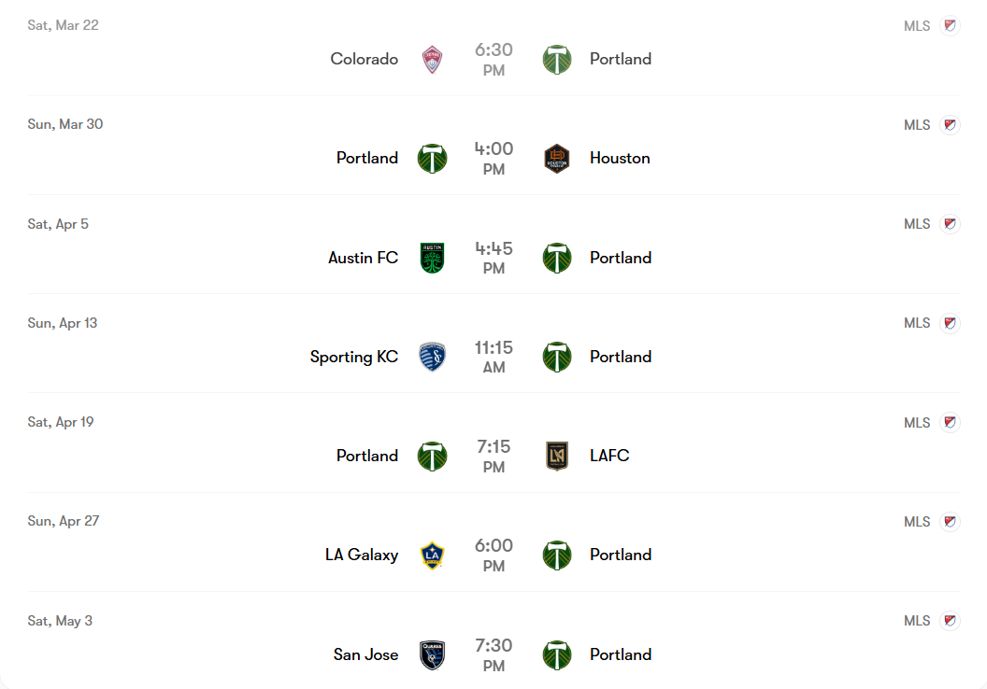This screenshot has height=689, width=987.
Task: Click the MLS label for April 19 match
Action: [917, 423]
